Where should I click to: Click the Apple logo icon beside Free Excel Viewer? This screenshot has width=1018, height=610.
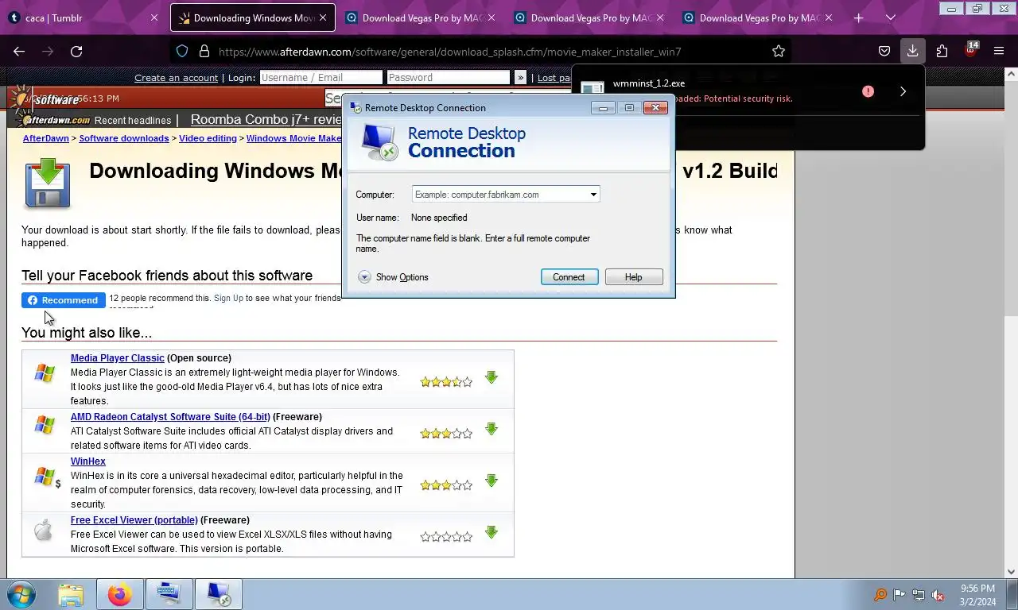(44, 531)
